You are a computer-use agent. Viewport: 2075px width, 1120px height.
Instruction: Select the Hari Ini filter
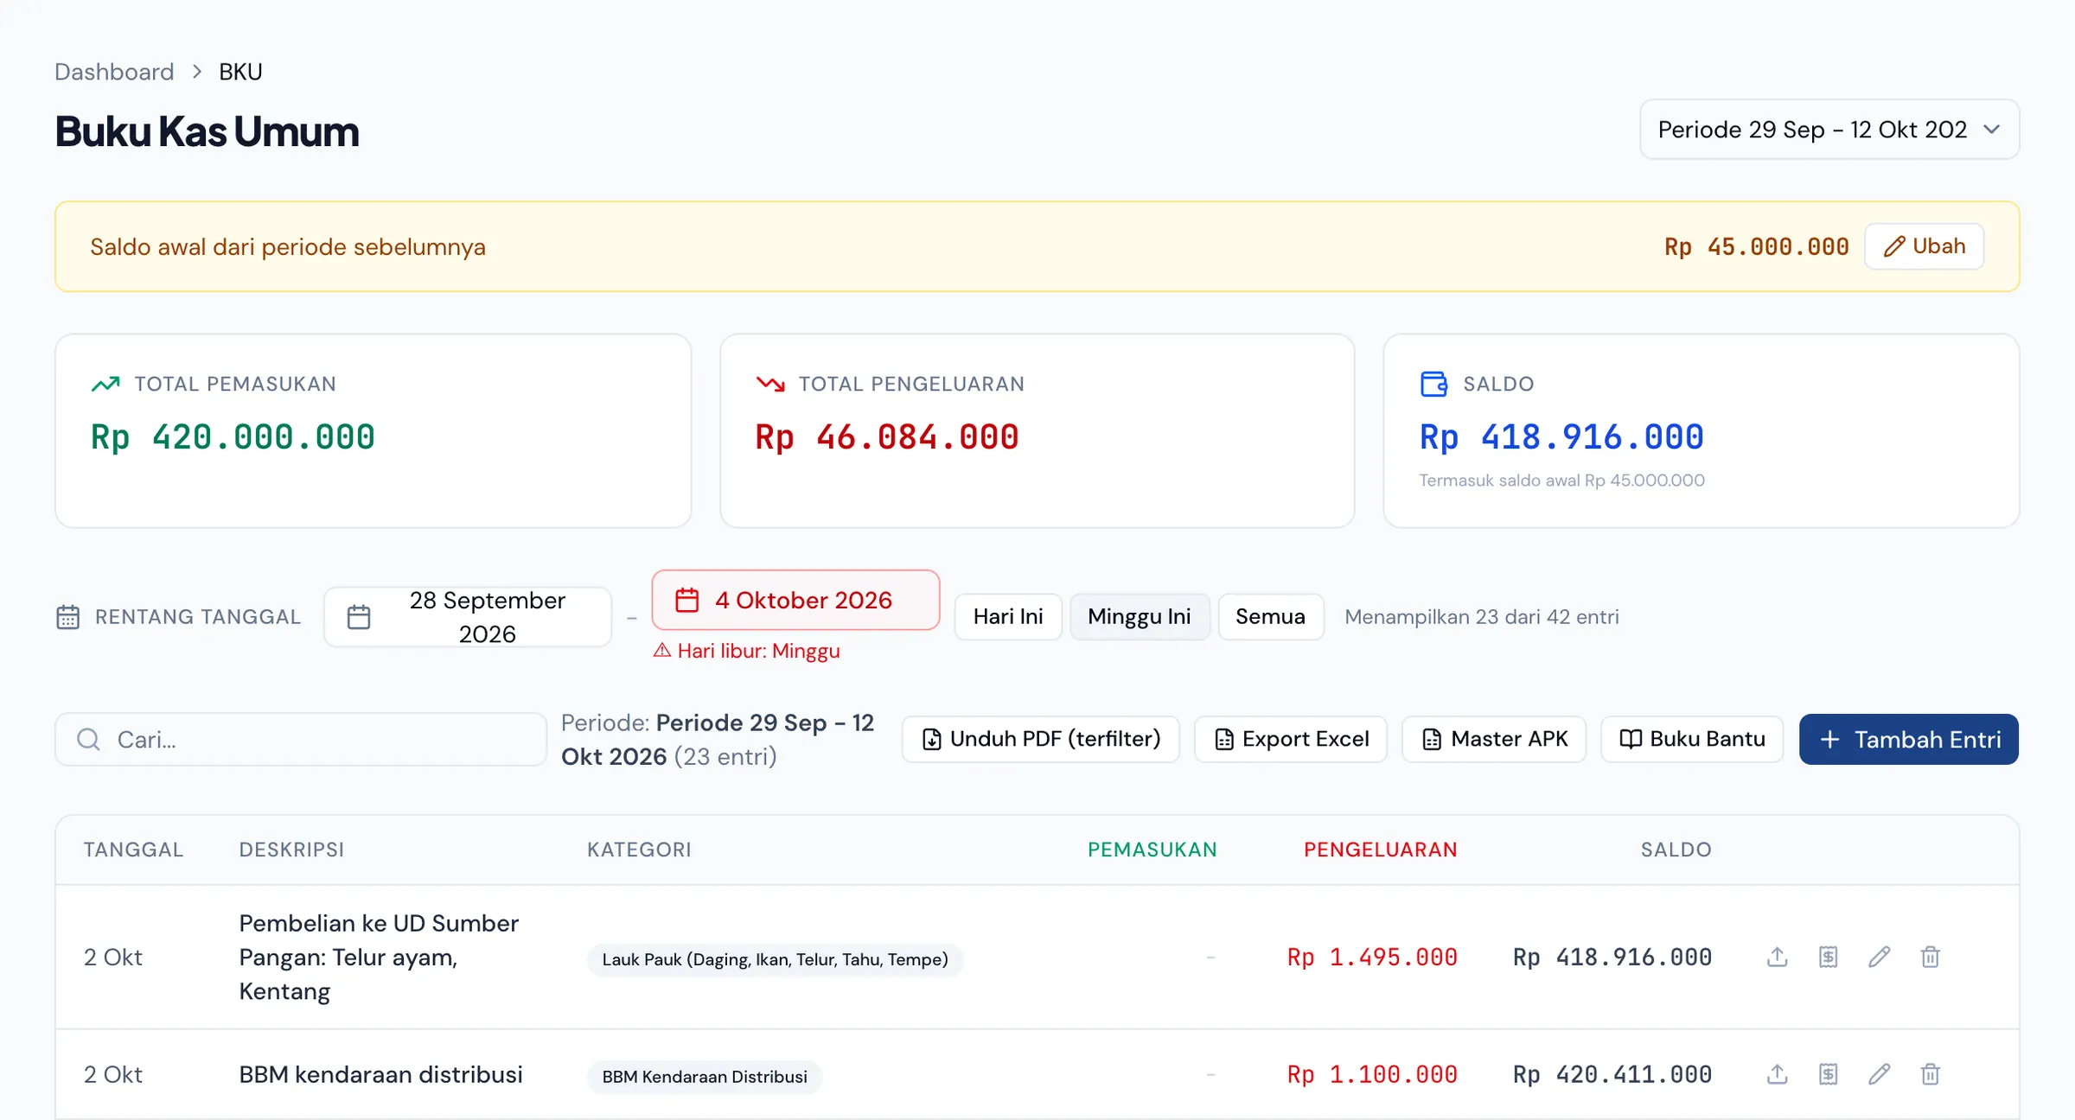coord(1008,617)
